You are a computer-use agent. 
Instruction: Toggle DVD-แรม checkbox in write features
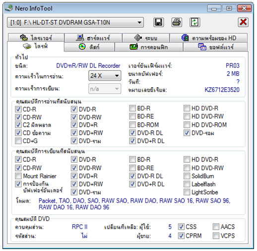click(x=74, y=192)
